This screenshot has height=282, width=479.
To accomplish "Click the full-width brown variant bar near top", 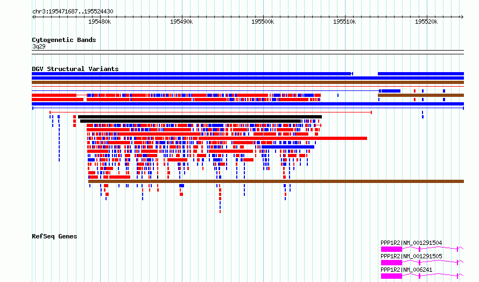I will coord(248,82).
